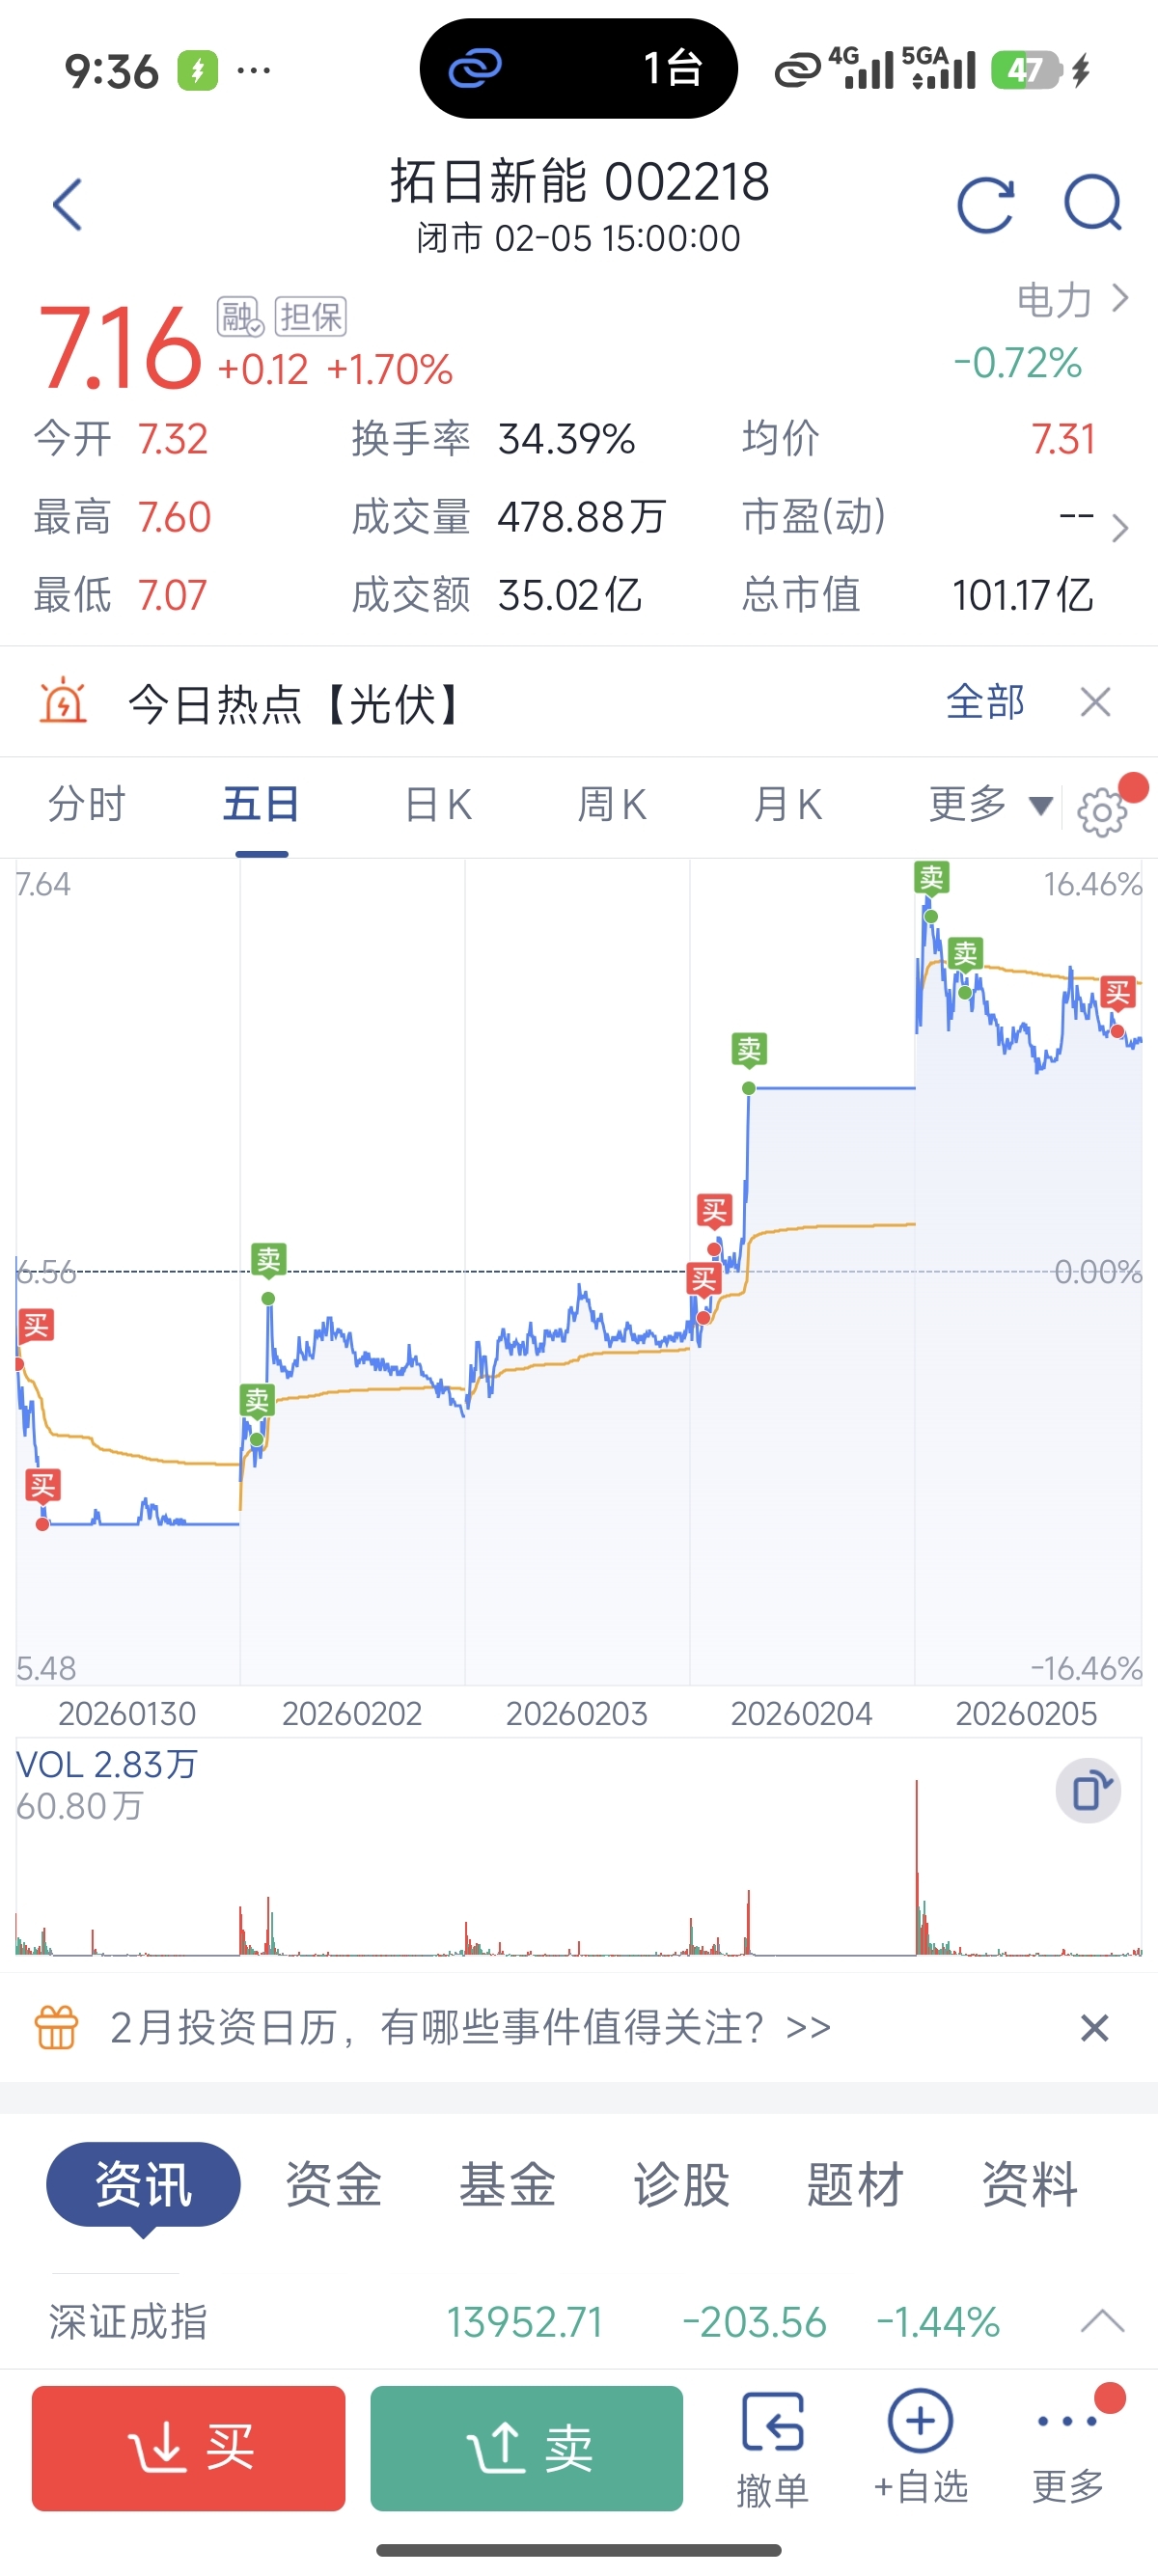Switch to the 日K chart tab

[x=438, y=804]
